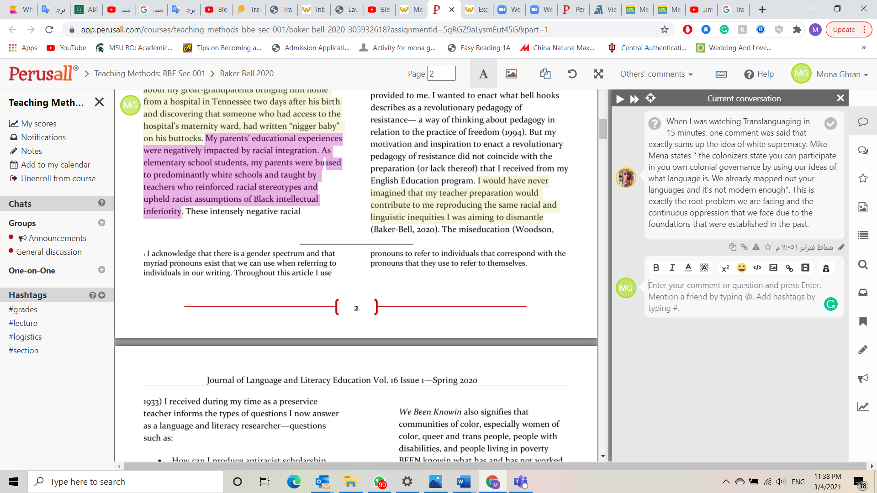Open text color picker in comment editor
Viewport: 877px width, 493px height.
[x=688, y=268]
